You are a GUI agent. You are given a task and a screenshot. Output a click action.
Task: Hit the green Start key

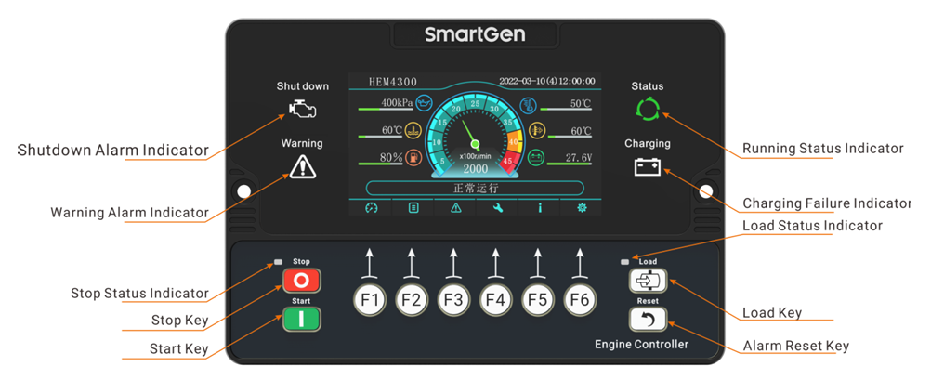(302, 320)
